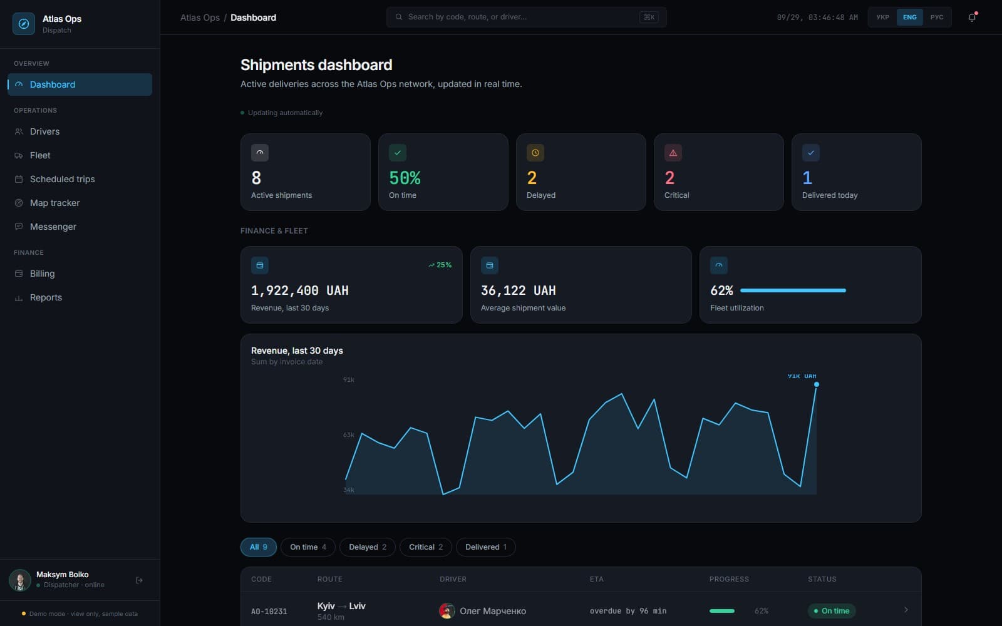Screen dimensions: 1002x626
Task: Click the 25% revenue trend indicator
Action: point(440,265)
